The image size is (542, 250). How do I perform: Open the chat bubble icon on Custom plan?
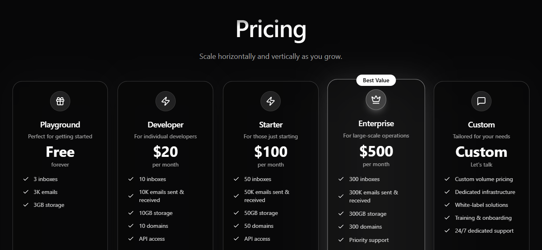tap(481, 101)
